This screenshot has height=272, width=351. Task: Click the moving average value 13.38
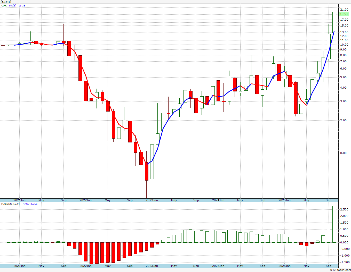(x=22, y=6)
